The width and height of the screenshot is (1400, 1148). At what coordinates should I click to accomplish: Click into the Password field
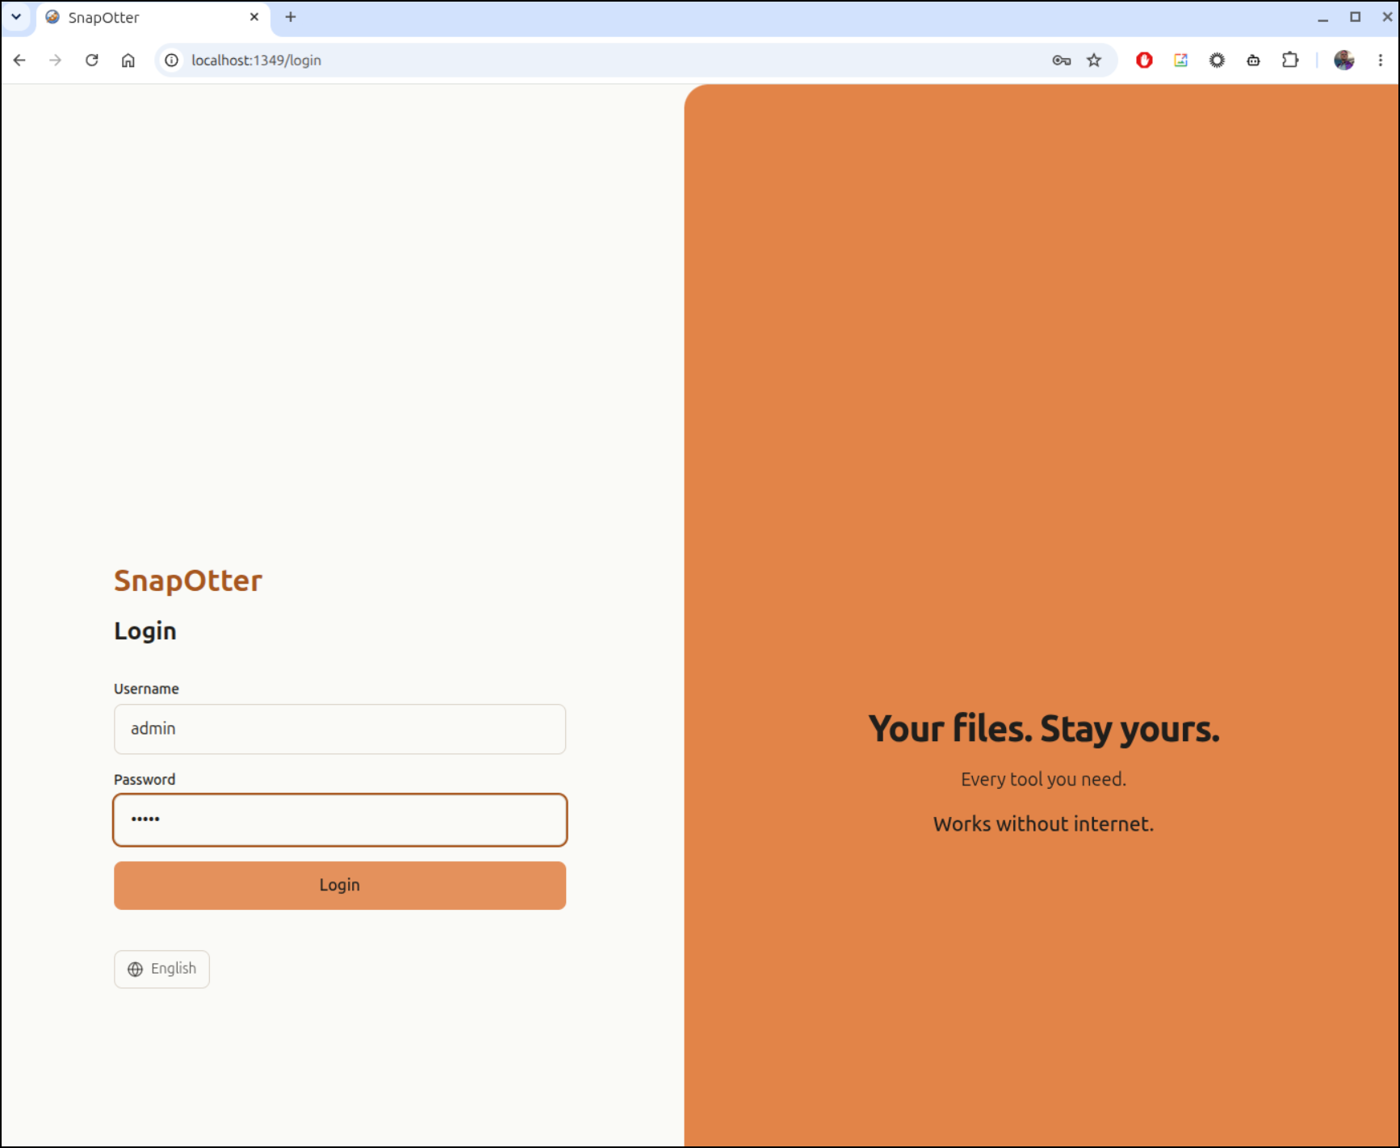340,820
